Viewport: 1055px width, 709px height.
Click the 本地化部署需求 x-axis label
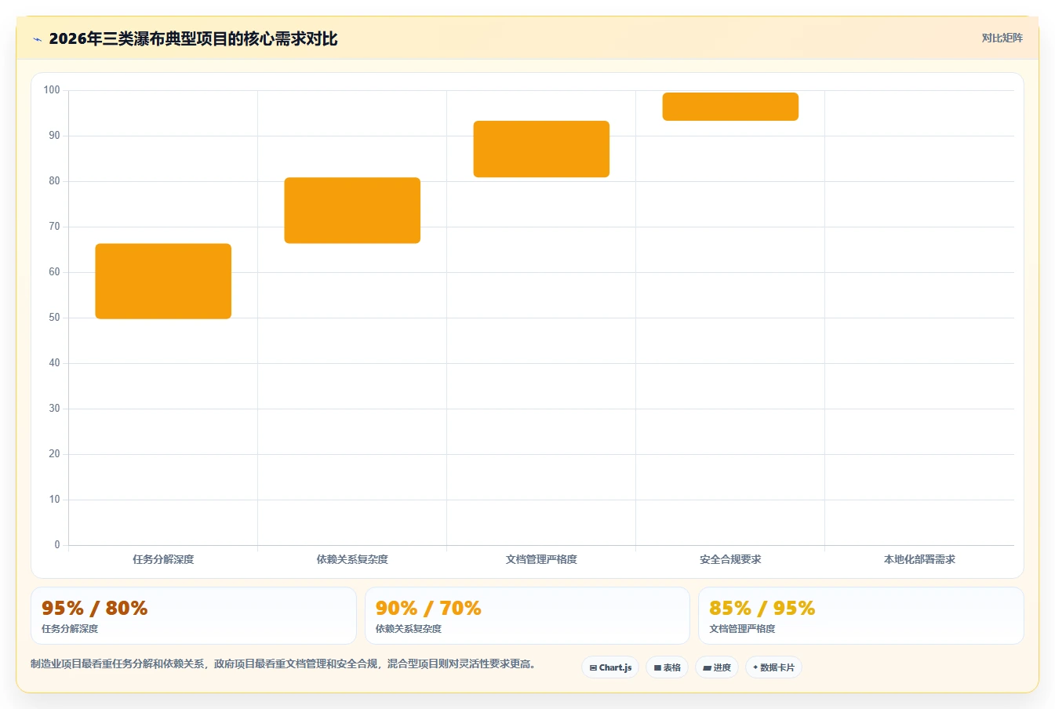pyautogui.click(x=919, y=559)
